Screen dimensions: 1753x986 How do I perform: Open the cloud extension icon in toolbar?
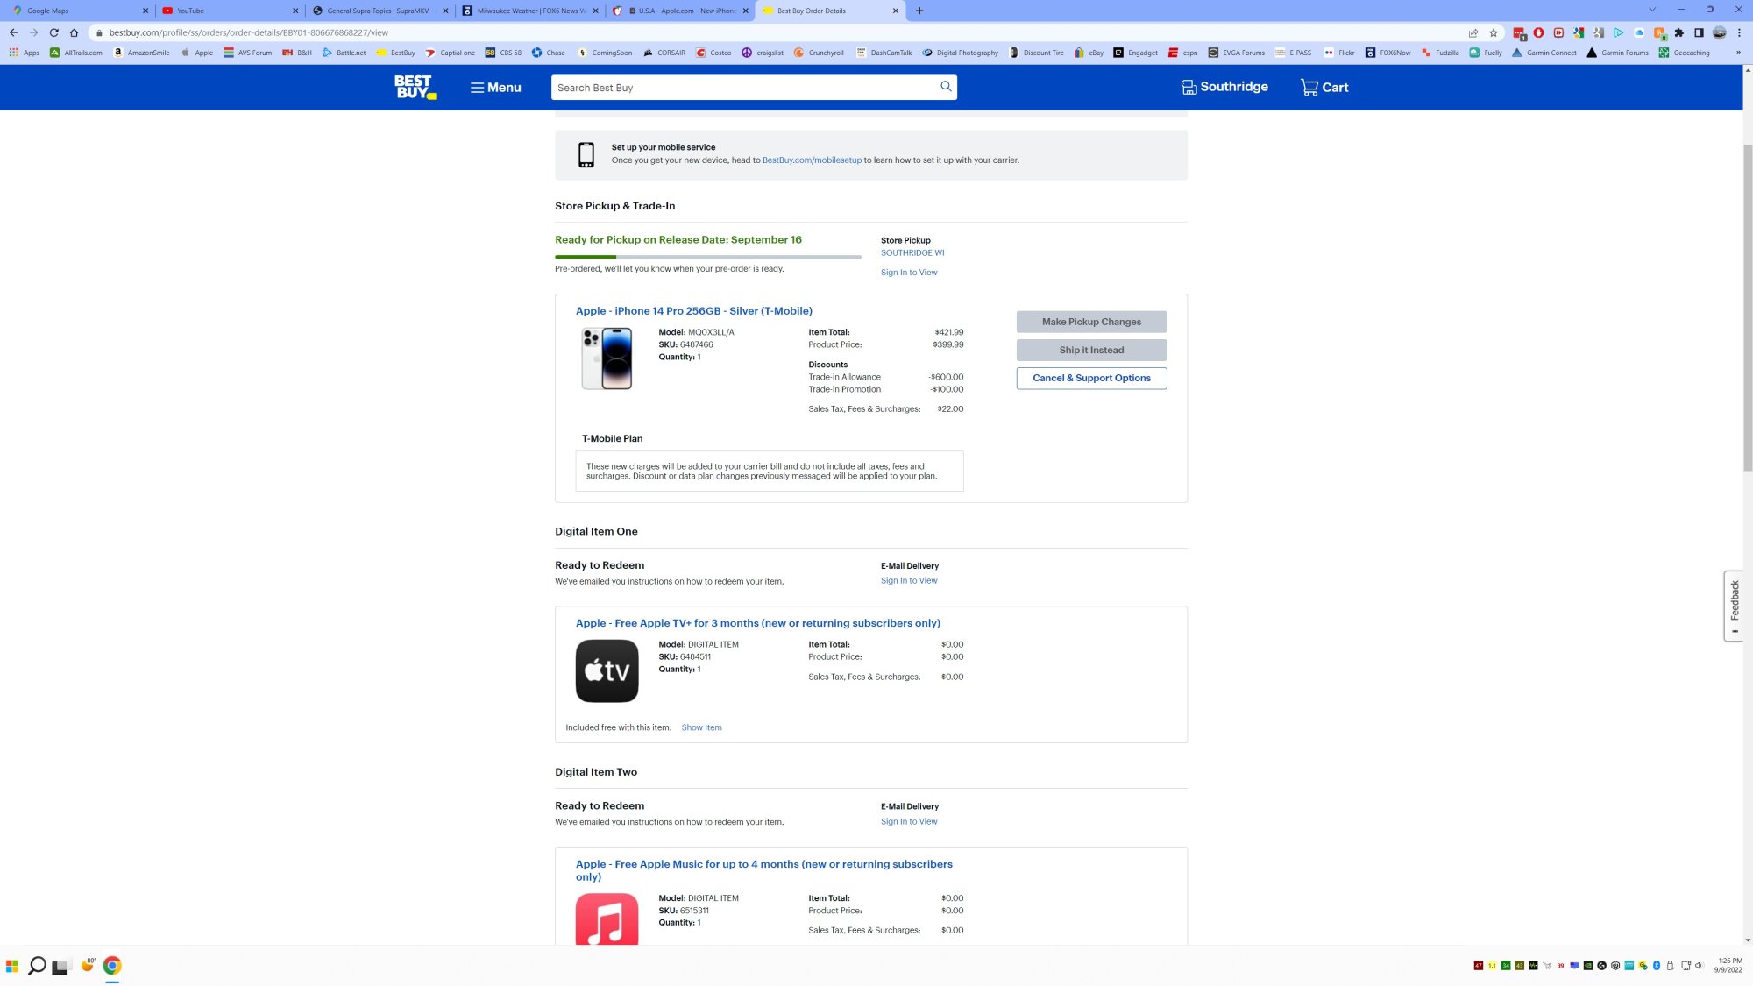click(x=1639, y=32)
